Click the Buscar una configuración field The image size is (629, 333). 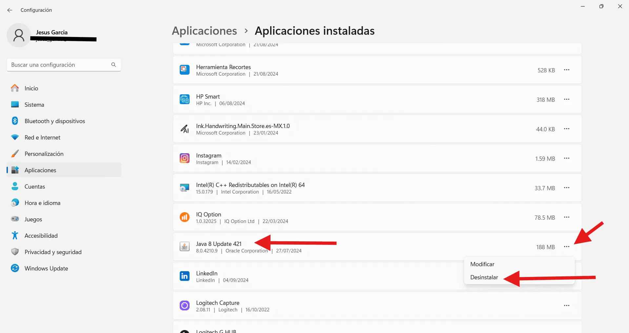(x=59, y=65)
